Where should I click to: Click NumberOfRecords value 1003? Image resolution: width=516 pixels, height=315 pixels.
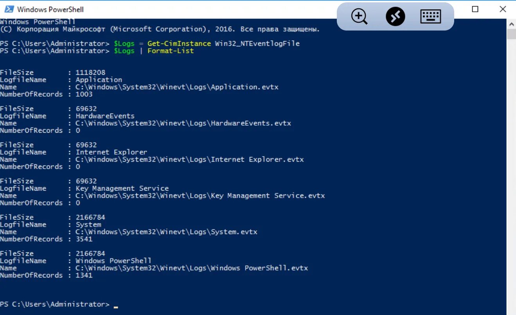84,94
